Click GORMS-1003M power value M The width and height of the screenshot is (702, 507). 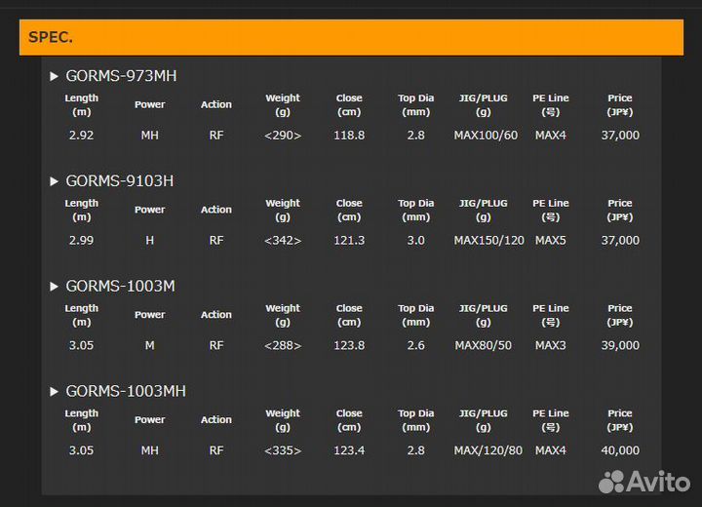tap(149, 345)
